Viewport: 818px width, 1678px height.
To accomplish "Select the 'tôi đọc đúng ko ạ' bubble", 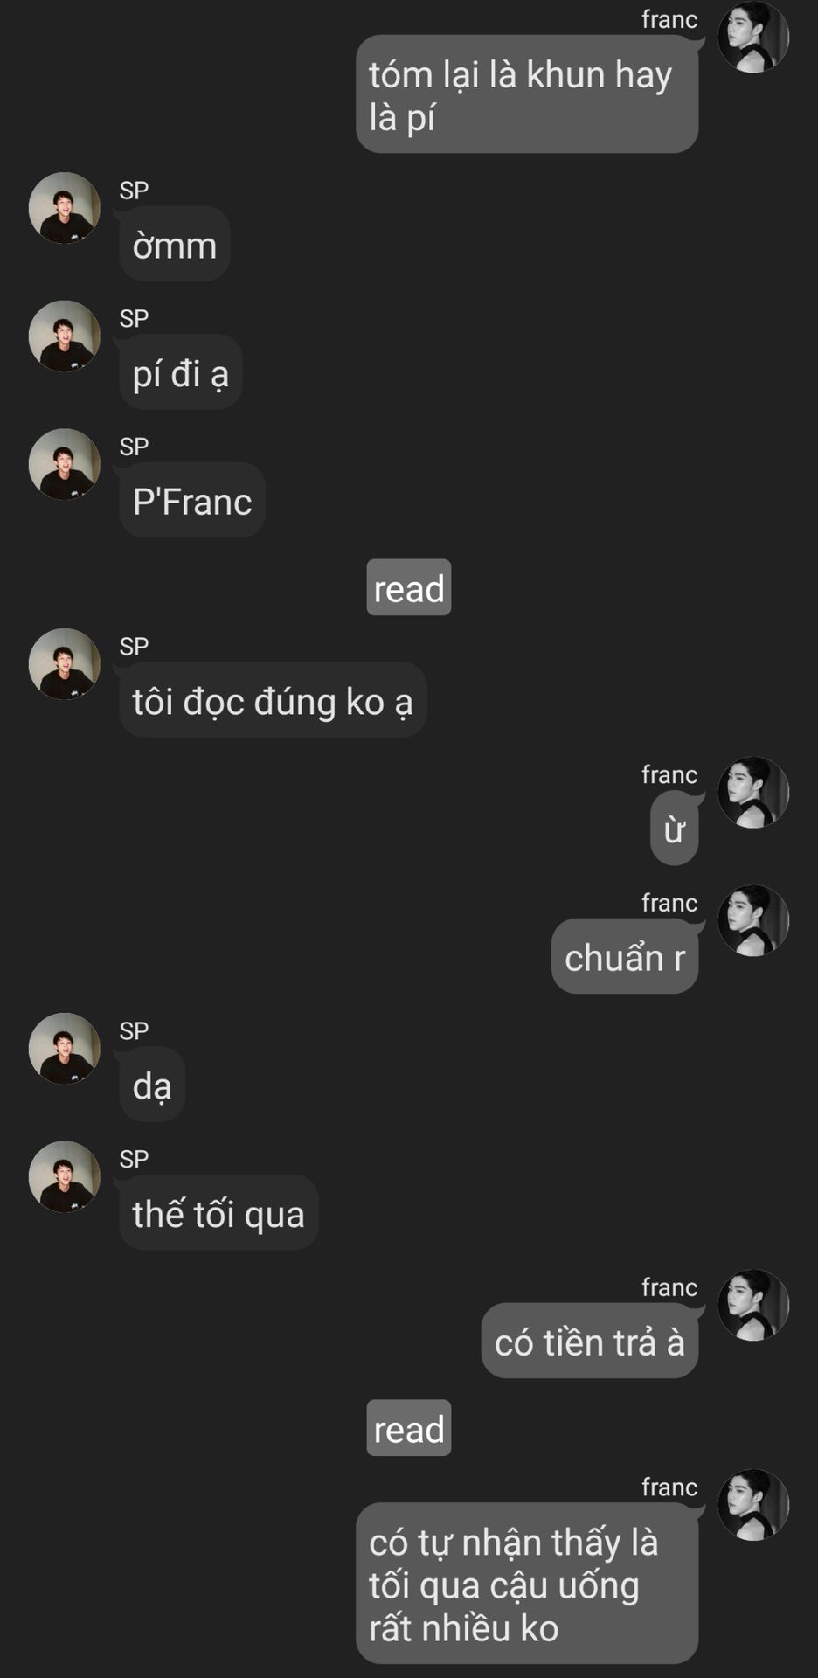I will pyautogui.click(x=273, y=700).
